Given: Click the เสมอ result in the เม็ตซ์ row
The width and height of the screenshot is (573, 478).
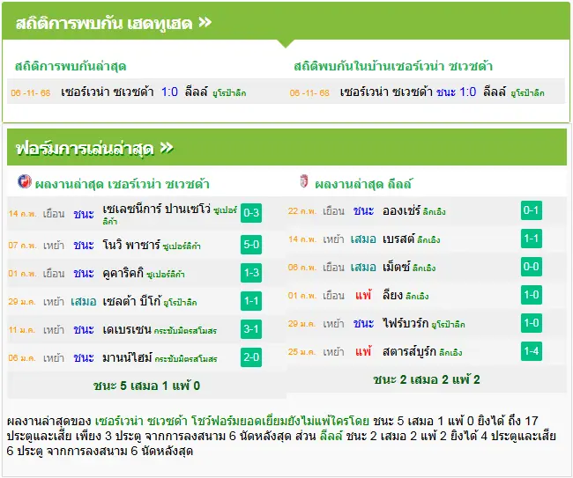Looking at the screenshot, I should 363,268.
